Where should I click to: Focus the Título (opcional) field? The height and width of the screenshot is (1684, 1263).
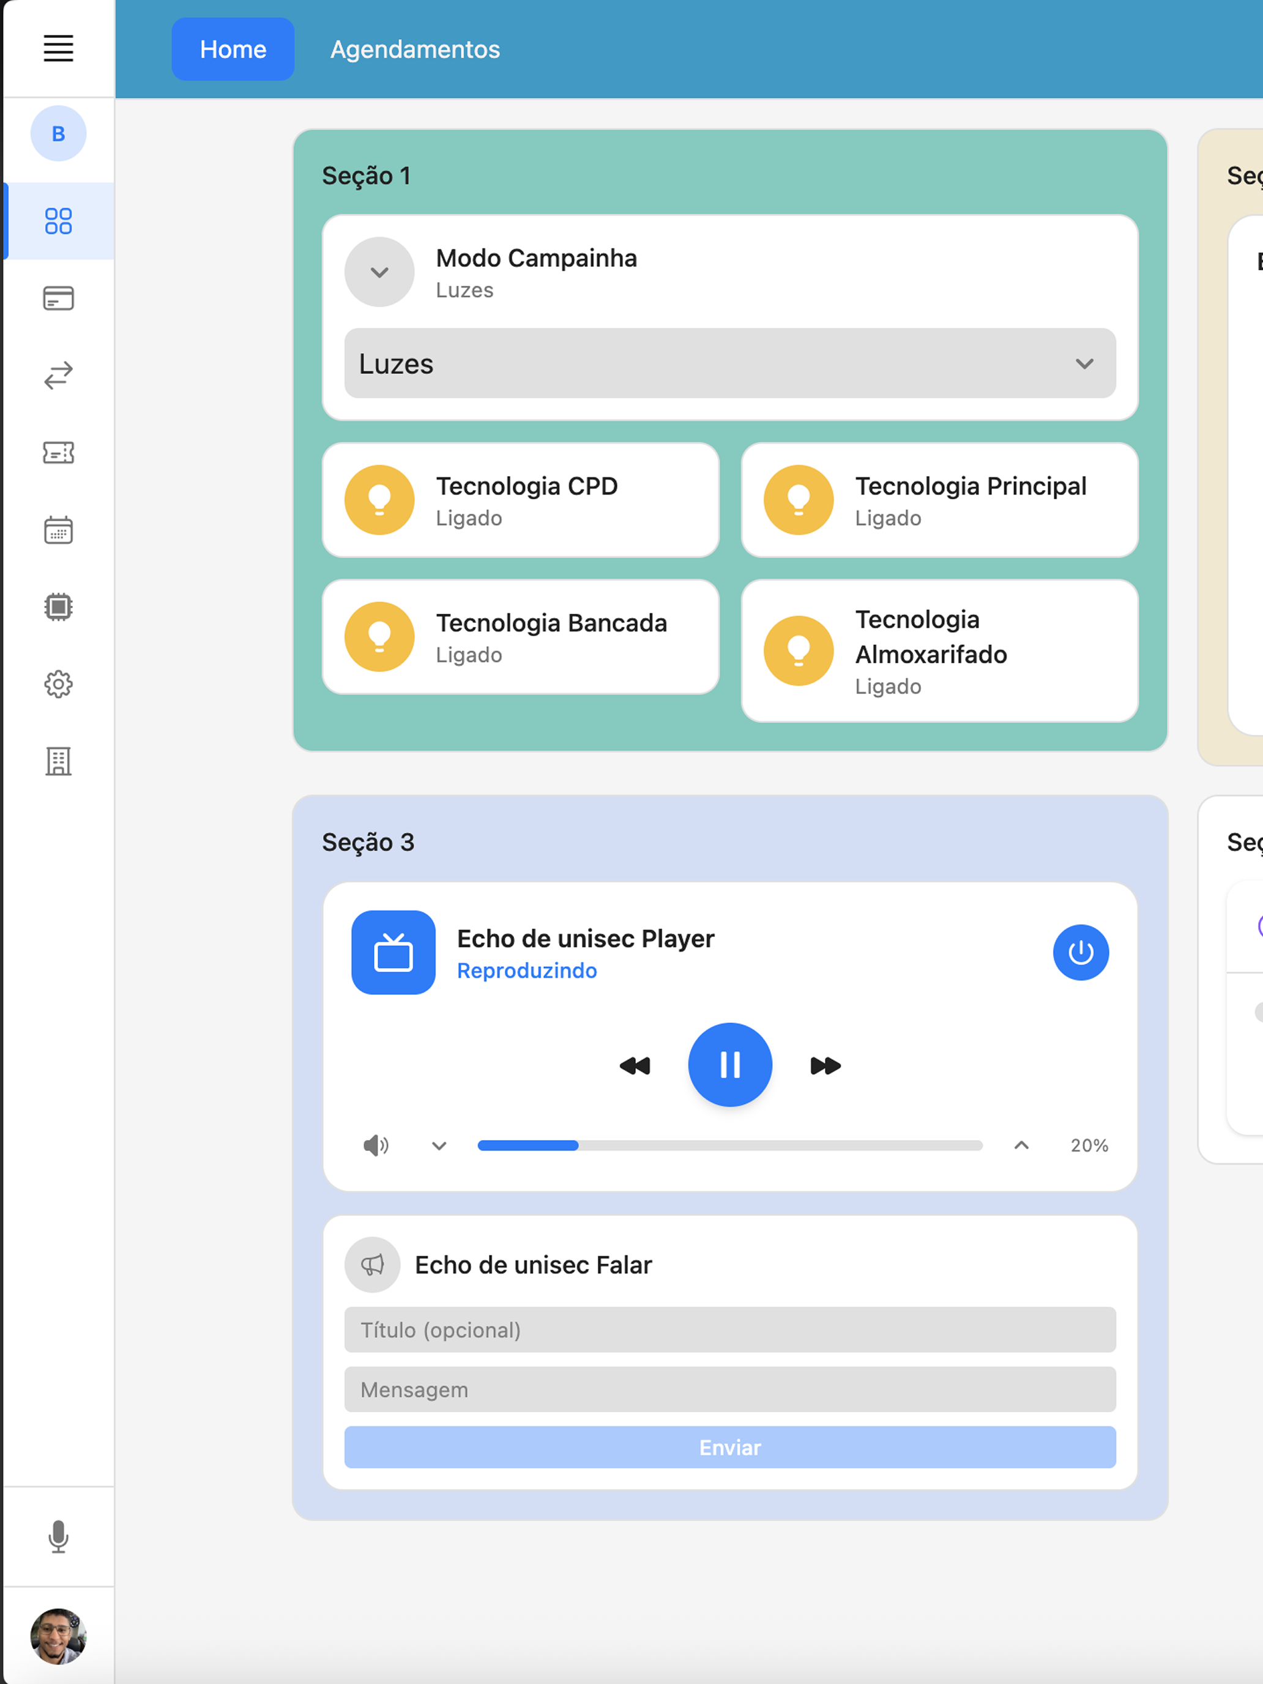[730, 1329]
